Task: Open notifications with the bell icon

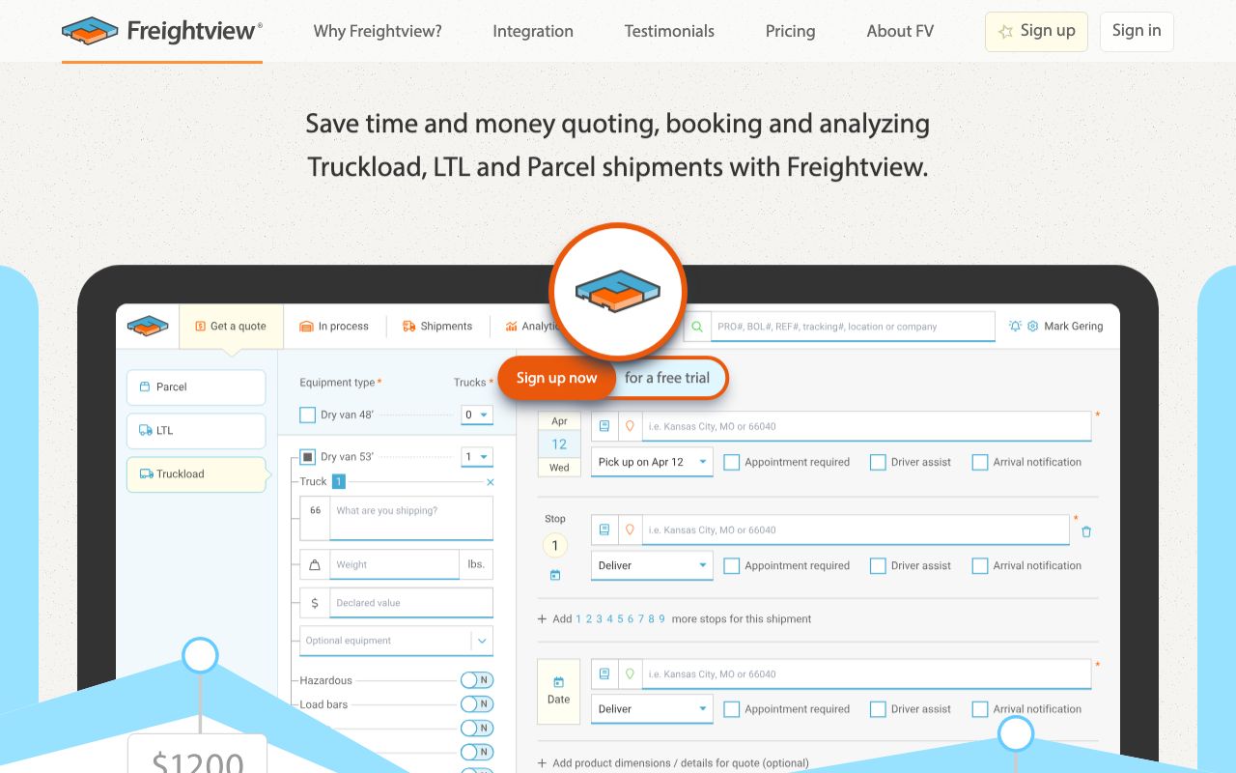Action: [x=1015, y=327]
